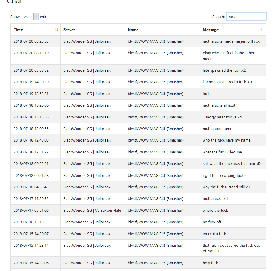The image size is (274, 271).
Task: Click the Server column sort arrows icon
Action: [121, 29]
